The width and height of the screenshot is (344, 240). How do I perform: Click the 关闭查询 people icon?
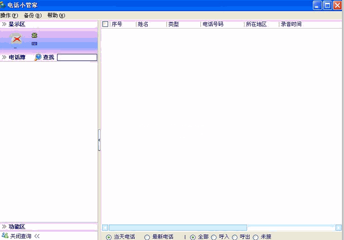5,236
